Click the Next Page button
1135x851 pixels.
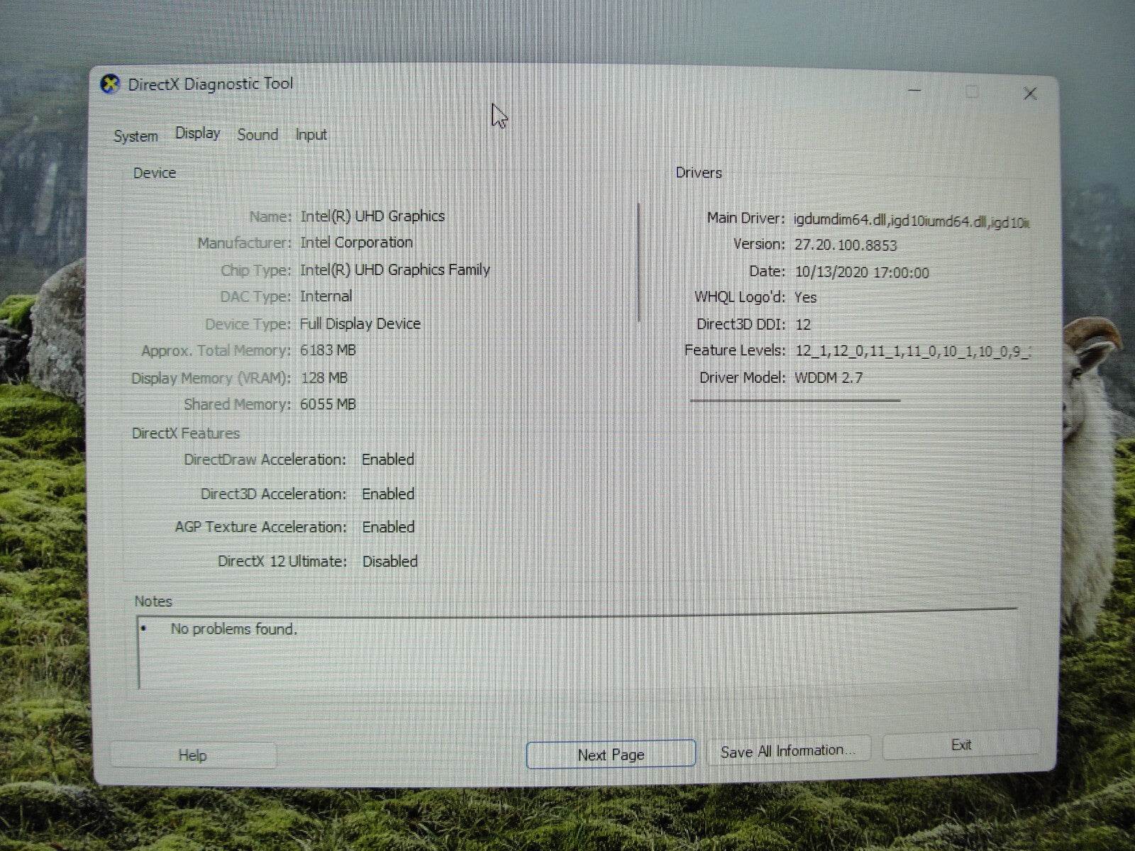click(x=610, y=754)
